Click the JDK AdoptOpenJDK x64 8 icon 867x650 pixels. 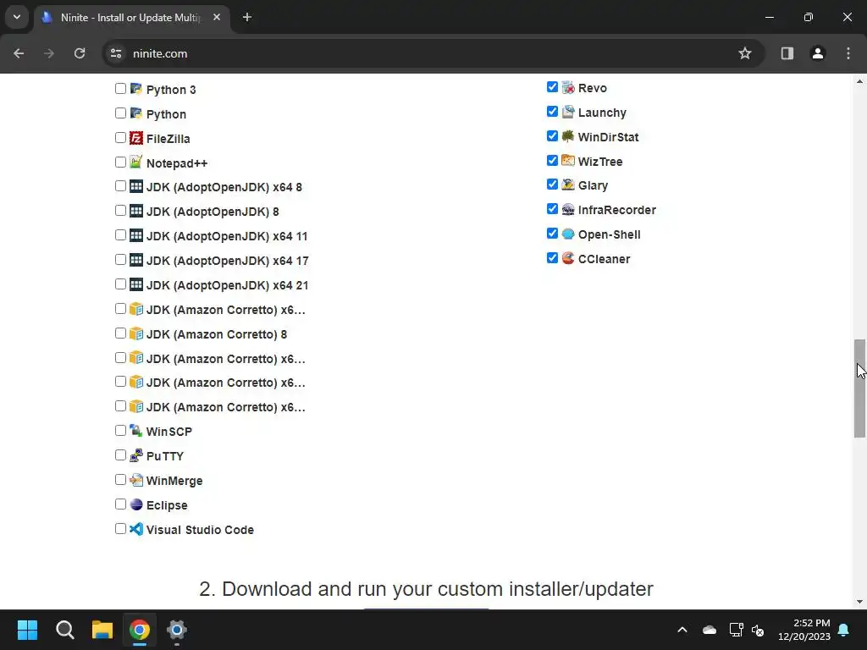[136, 186]
